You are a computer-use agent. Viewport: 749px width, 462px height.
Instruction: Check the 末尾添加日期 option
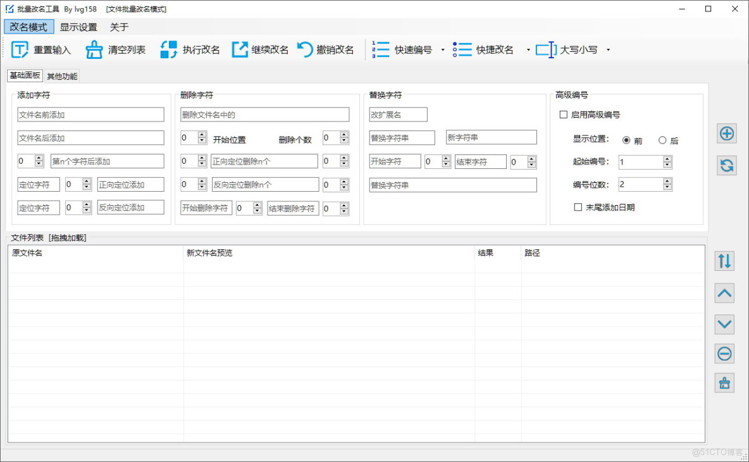pos(579,206)
